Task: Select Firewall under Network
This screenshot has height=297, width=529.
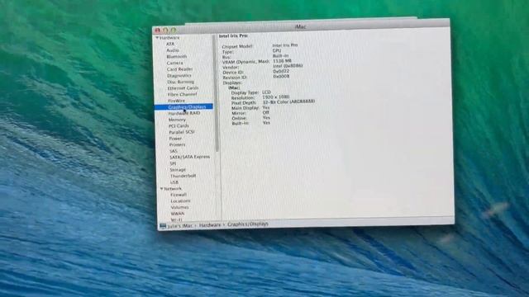Action: [179, 195]
